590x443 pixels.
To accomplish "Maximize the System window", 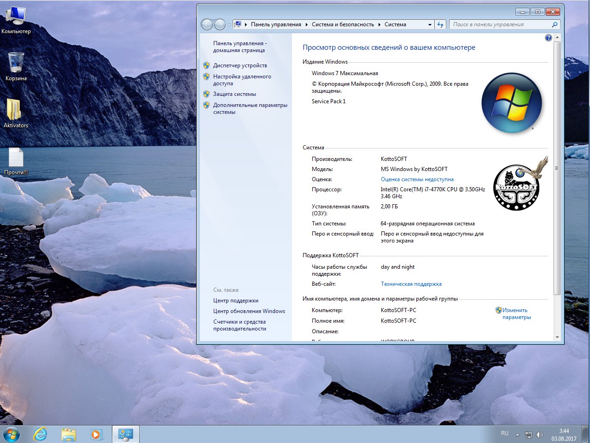I will (x=537, y=12).
